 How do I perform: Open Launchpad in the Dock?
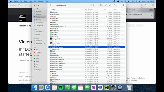point(41,87)
